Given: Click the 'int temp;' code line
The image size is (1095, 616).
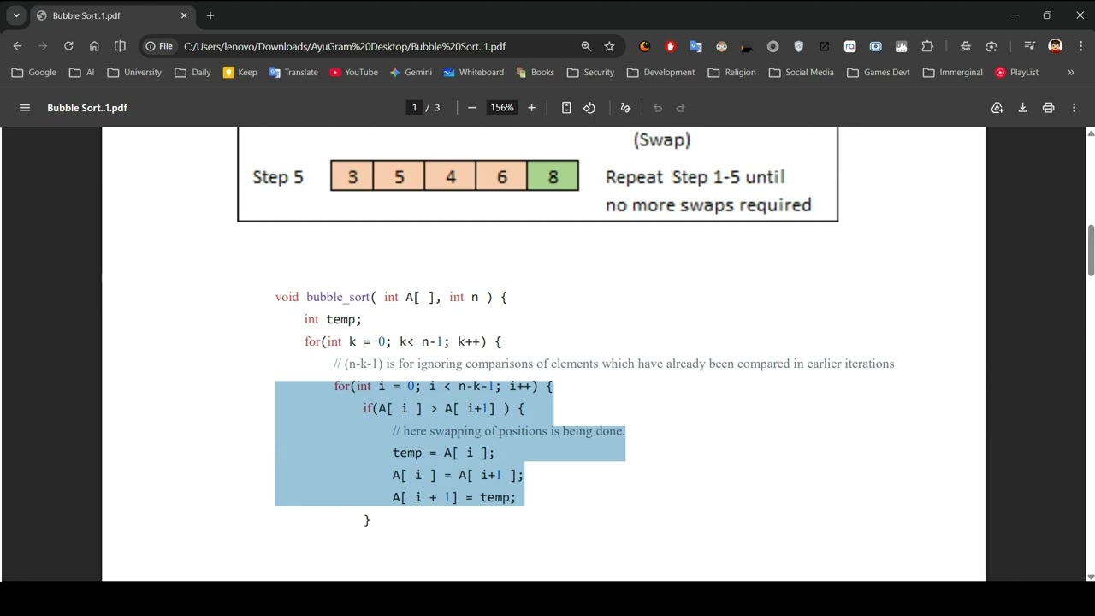Looking at the screenshot, I should pos(333,319).
